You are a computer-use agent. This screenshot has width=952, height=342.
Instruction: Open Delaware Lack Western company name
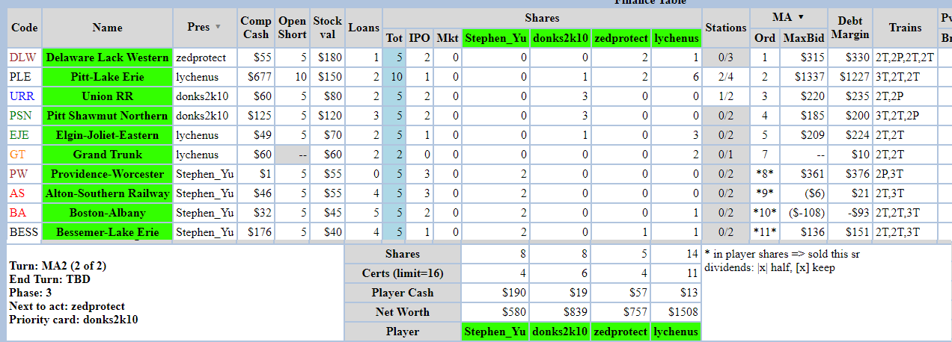tap(107, 57)
